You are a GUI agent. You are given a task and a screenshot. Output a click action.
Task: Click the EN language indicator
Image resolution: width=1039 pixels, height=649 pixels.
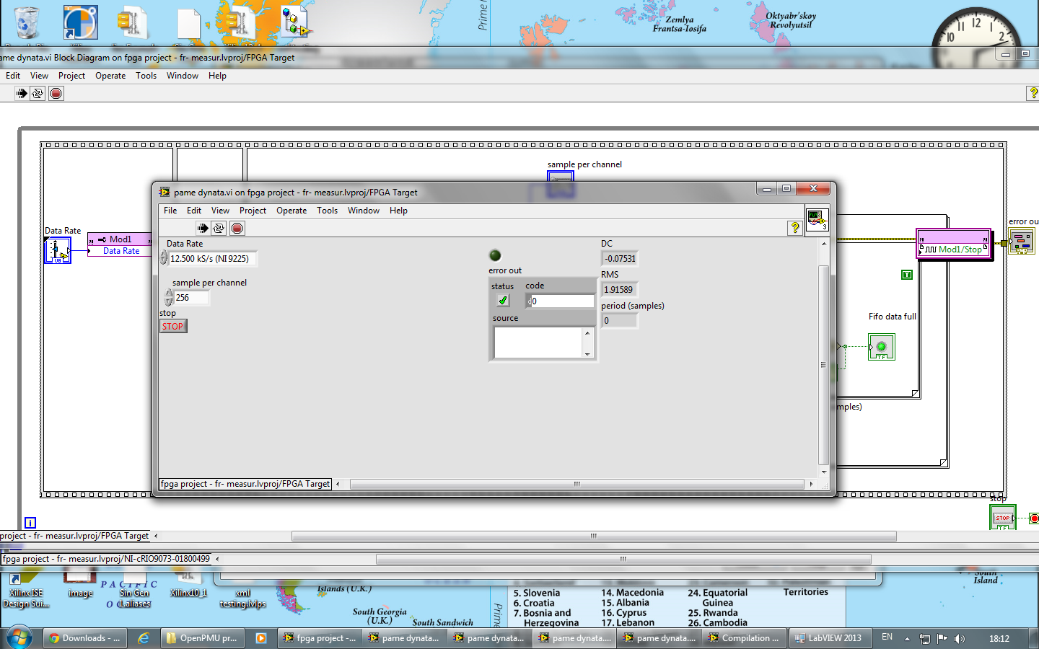tap(887, 637)
